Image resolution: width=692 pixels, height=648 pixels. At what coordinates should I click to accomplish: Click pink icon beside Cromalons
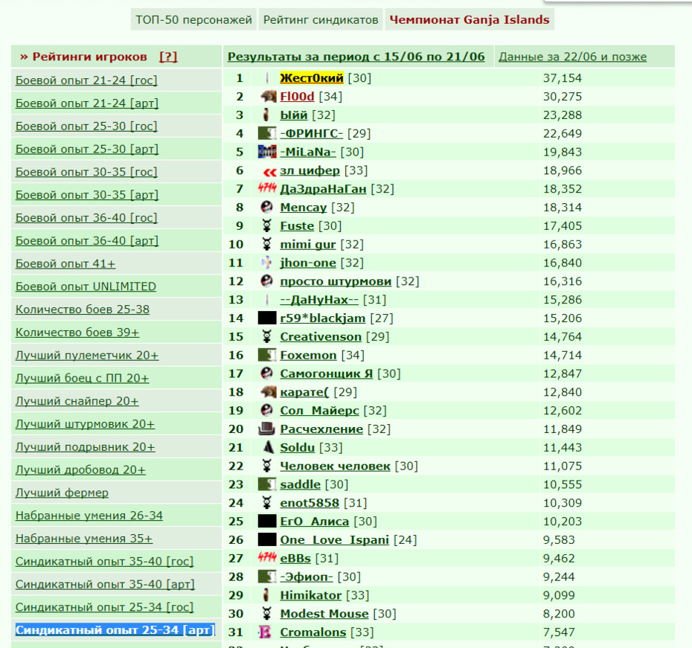[x=266, y=632]
